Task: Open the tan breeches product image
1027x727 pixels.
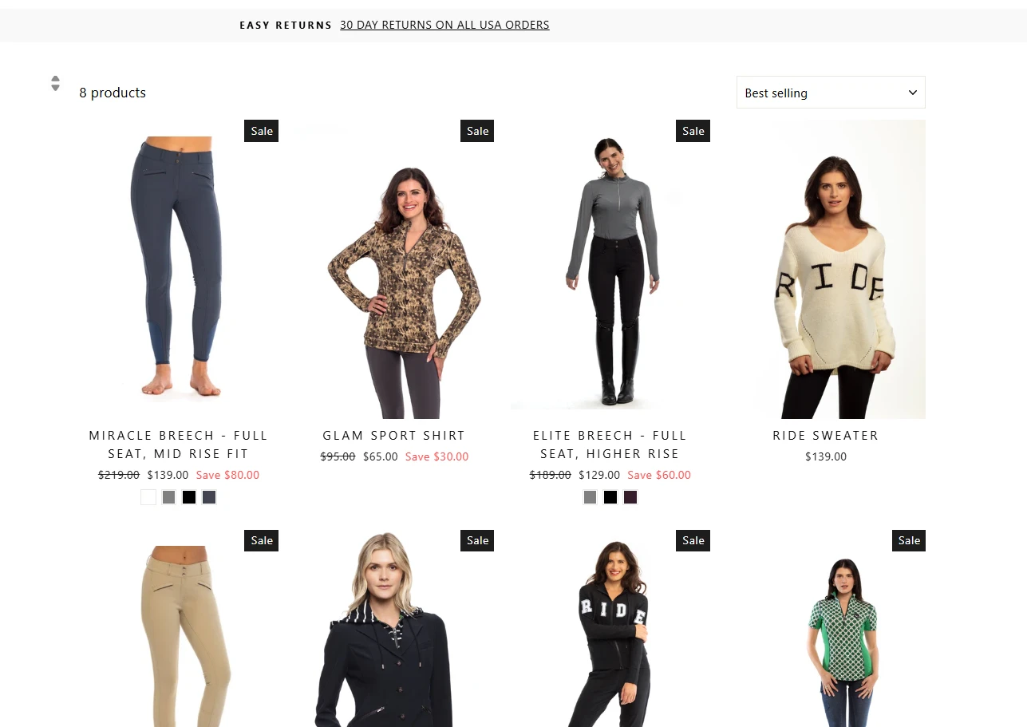Action: [179, 628]
